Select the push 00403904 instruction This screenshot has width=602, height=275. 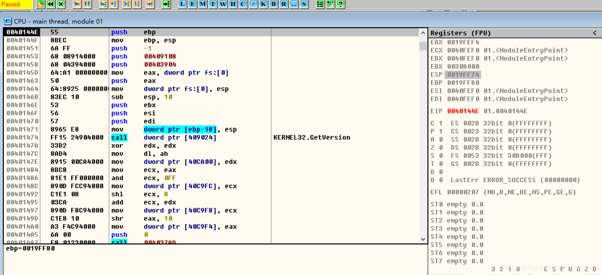[211, 64]
